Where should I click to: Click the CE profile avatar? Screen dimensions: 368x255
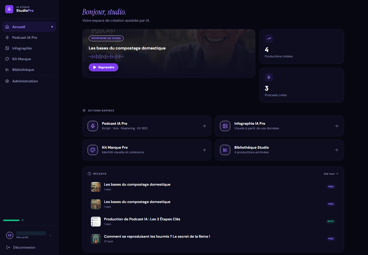(10, 235)
